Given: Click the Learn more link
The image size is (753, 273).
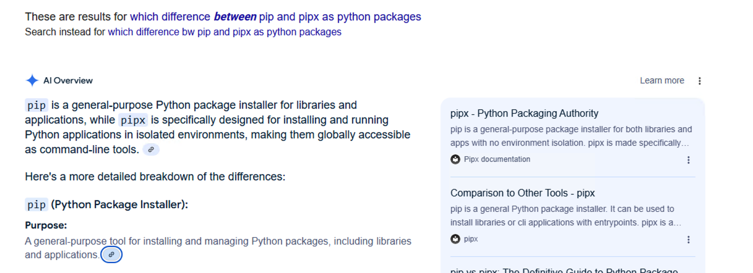Looking at the screenshot, I should coord(662,81).
